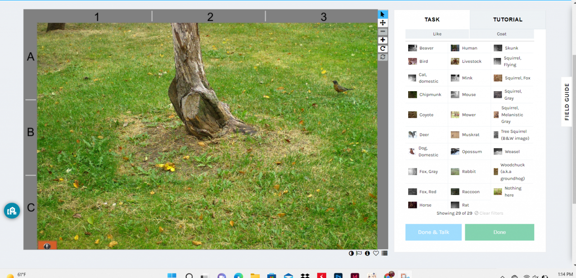Viewport: 576px width, 278px height.
Task: Select the move/pan image tool
Action: (x=382, y=23)
